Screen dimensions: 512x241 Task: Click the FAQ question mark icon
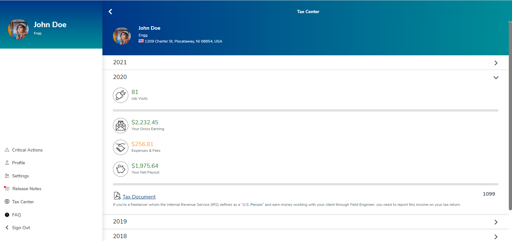[7, 215]
